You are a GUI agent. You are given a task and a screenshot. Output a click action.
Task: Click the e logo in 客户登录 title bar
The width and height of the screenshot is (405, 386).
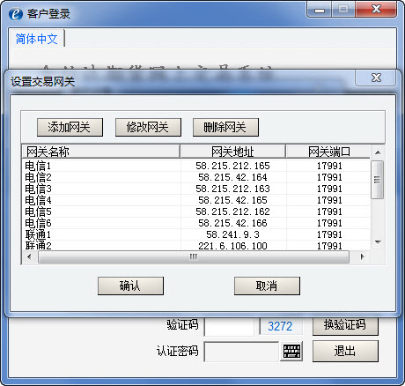pos(16,13)
